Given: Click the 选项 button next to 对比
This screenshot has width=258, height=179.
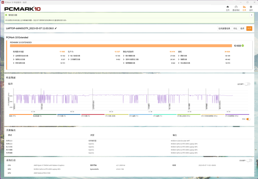Looking at the screenshot, I should 242,28.
